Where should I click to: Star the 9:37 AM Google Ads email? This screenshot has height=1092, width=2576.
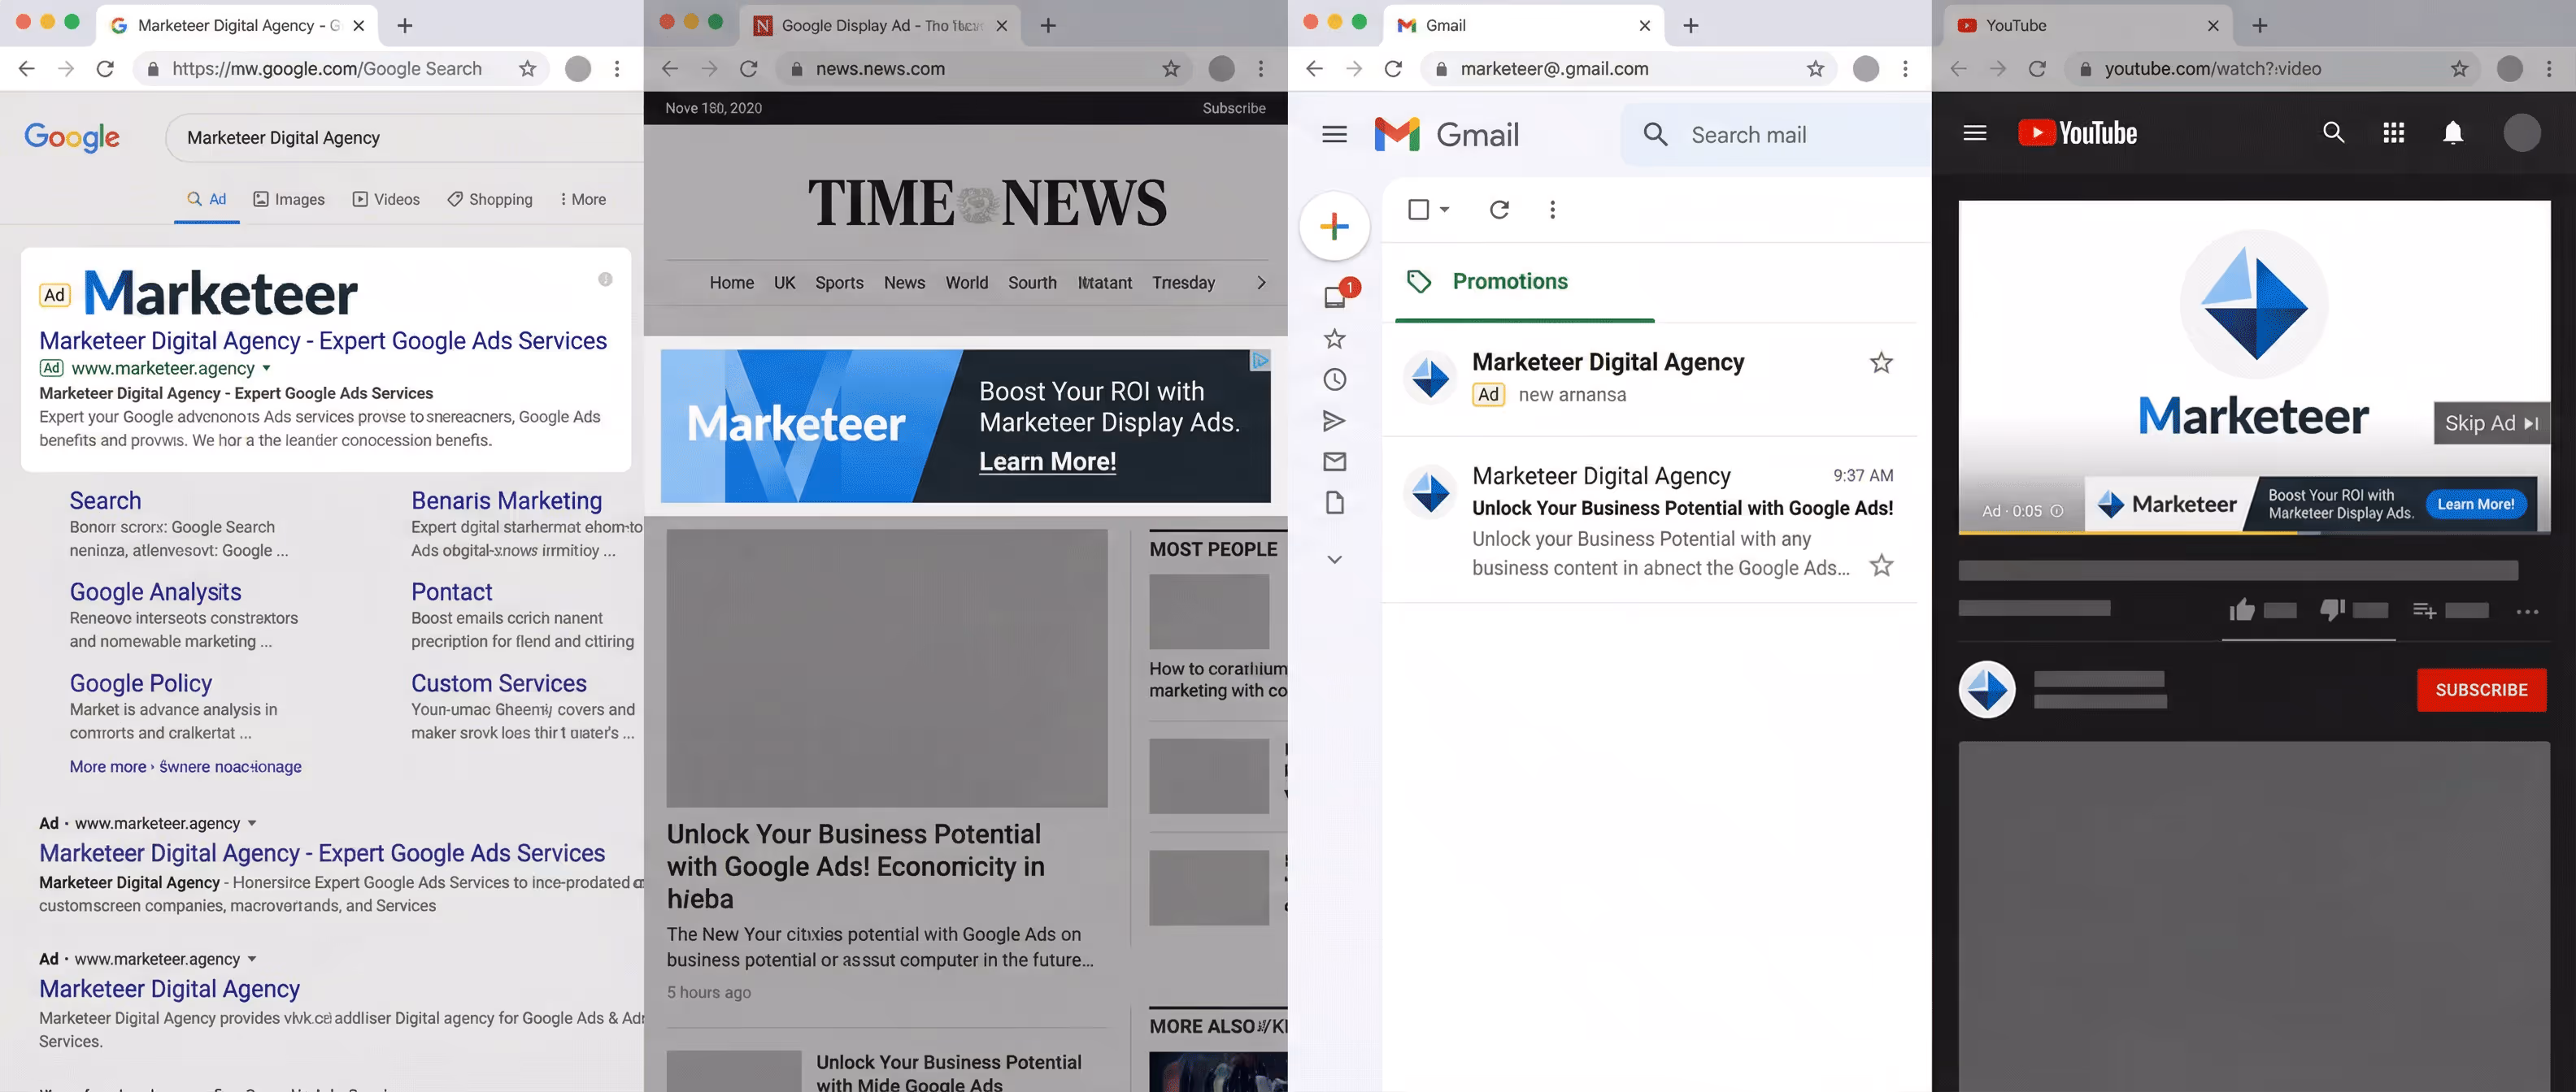click(x=1881, y=565)
